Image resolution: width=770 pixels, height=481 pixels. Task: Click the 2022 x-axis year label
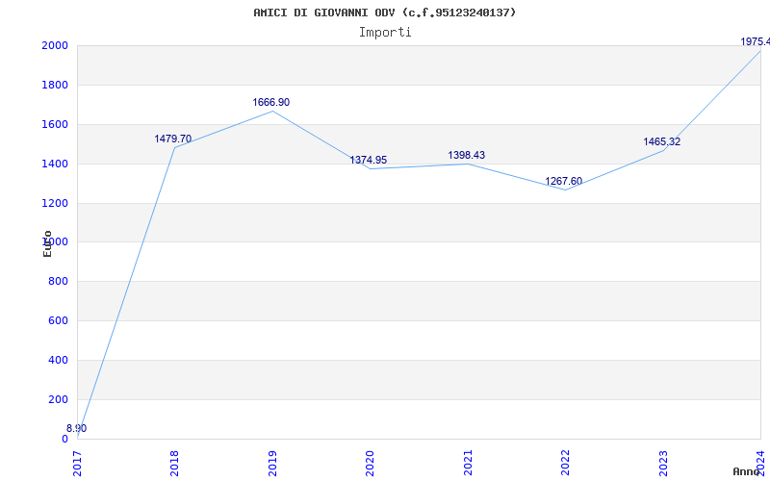[566, 463]
